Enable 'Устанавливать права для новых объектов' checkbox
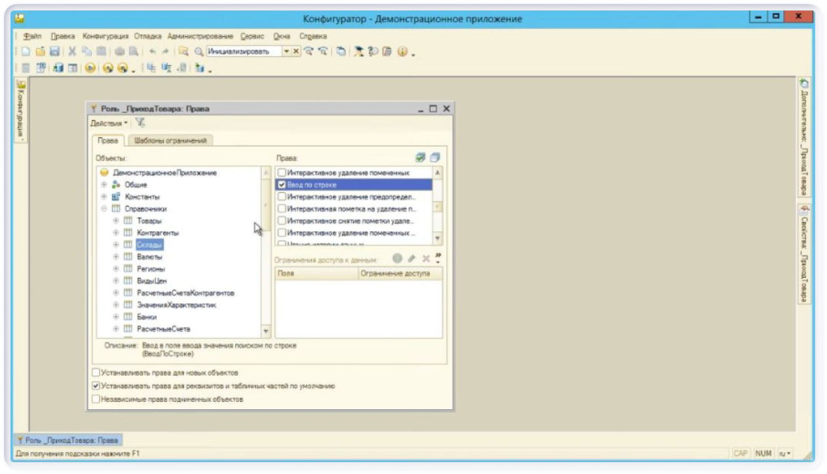The height and width of the screenshot is (474, 827). click(96, 373)
